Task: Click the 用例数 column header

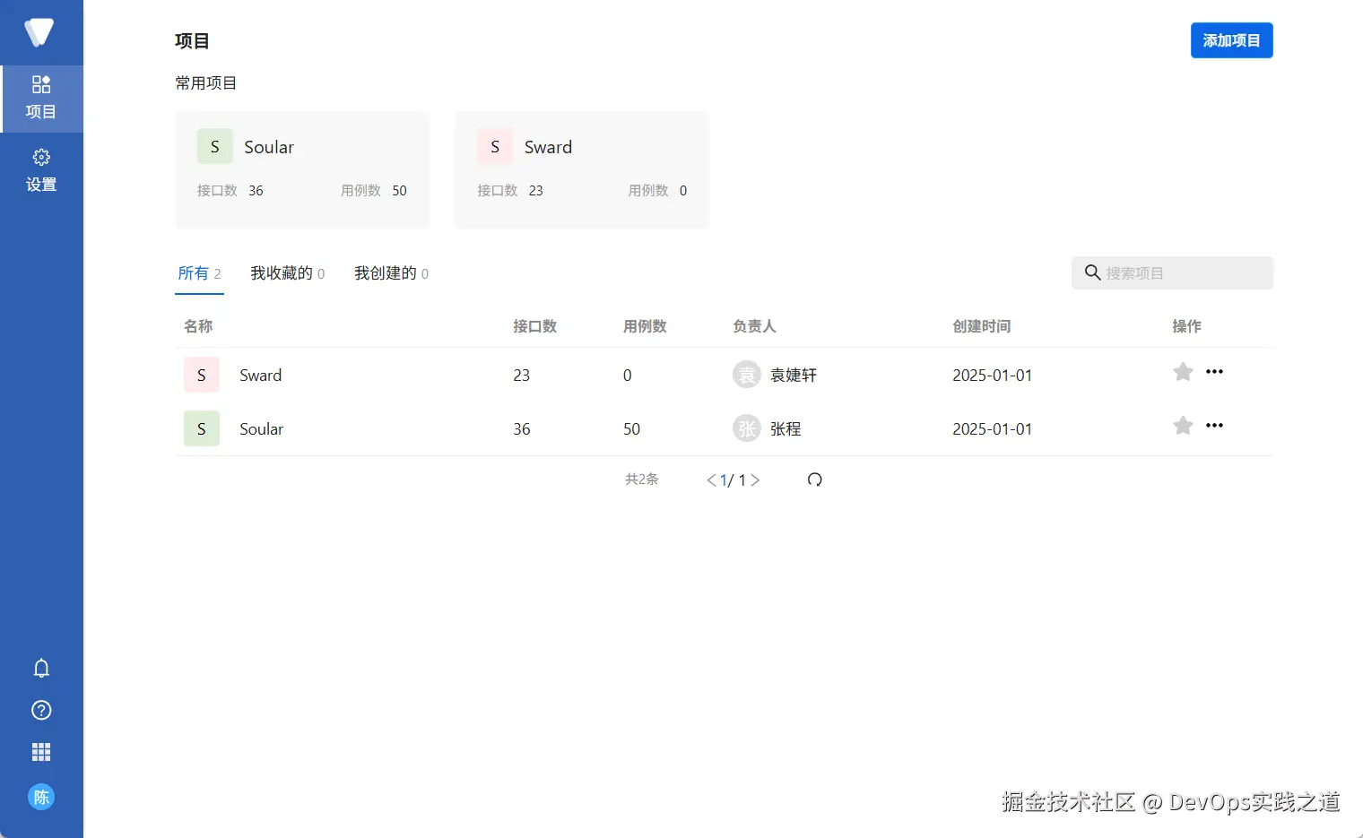Action: pyautogui.click(x=645, y=326)
